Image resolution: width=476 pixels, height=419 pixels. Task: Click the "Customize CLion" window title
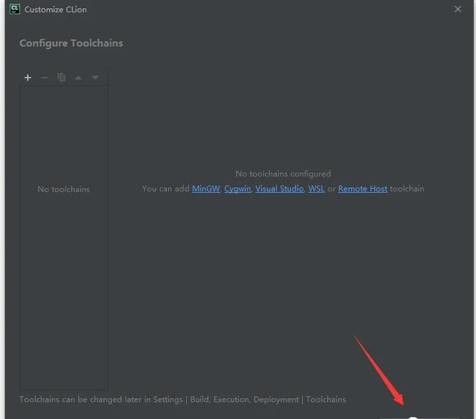56,10
